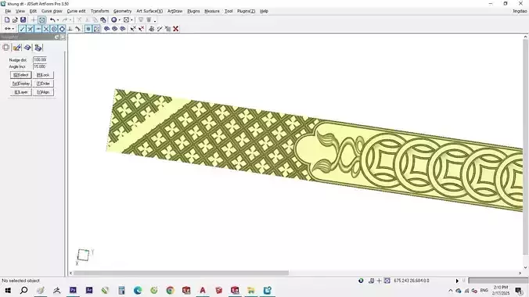Click the large red X delete icon
Screen dimensions: 529x297
[x=176, y=29]
